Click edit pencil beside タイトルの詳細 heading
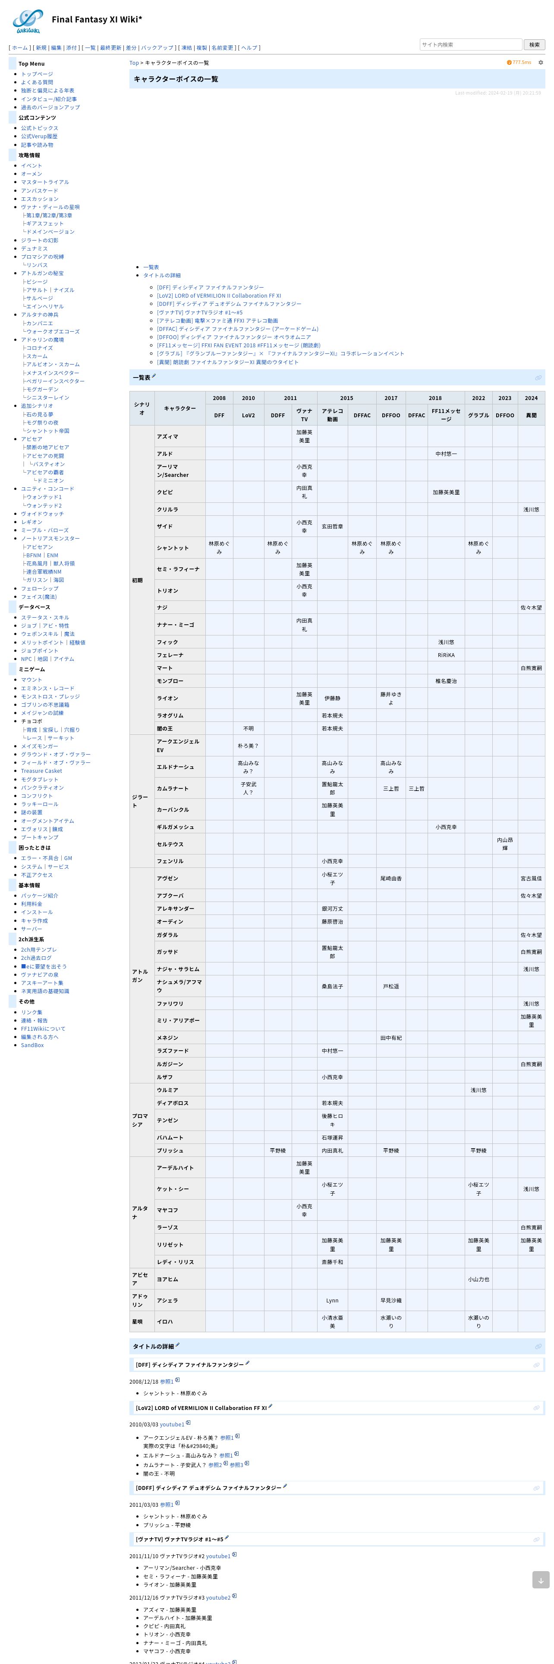This screenshot has height=1664, width=554. tap(177, 1345)
